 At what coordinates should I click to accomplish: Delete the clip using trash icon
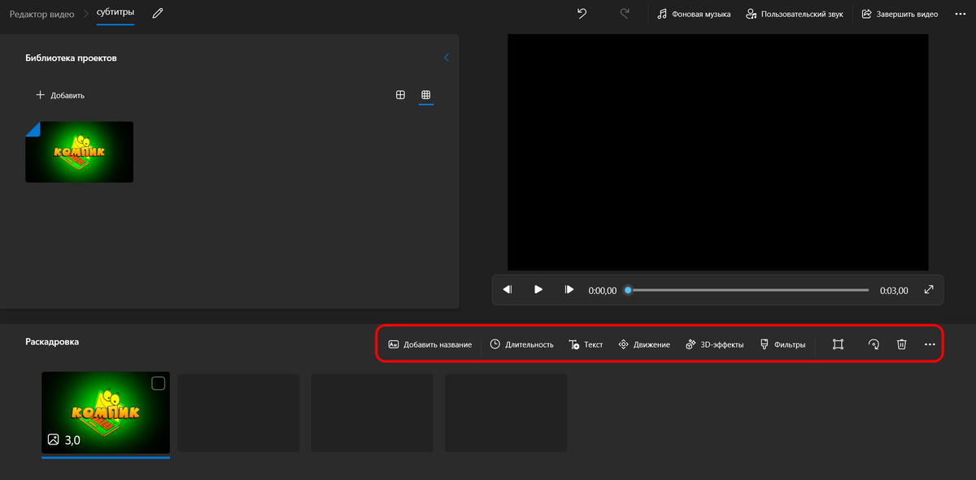(901, 344)
